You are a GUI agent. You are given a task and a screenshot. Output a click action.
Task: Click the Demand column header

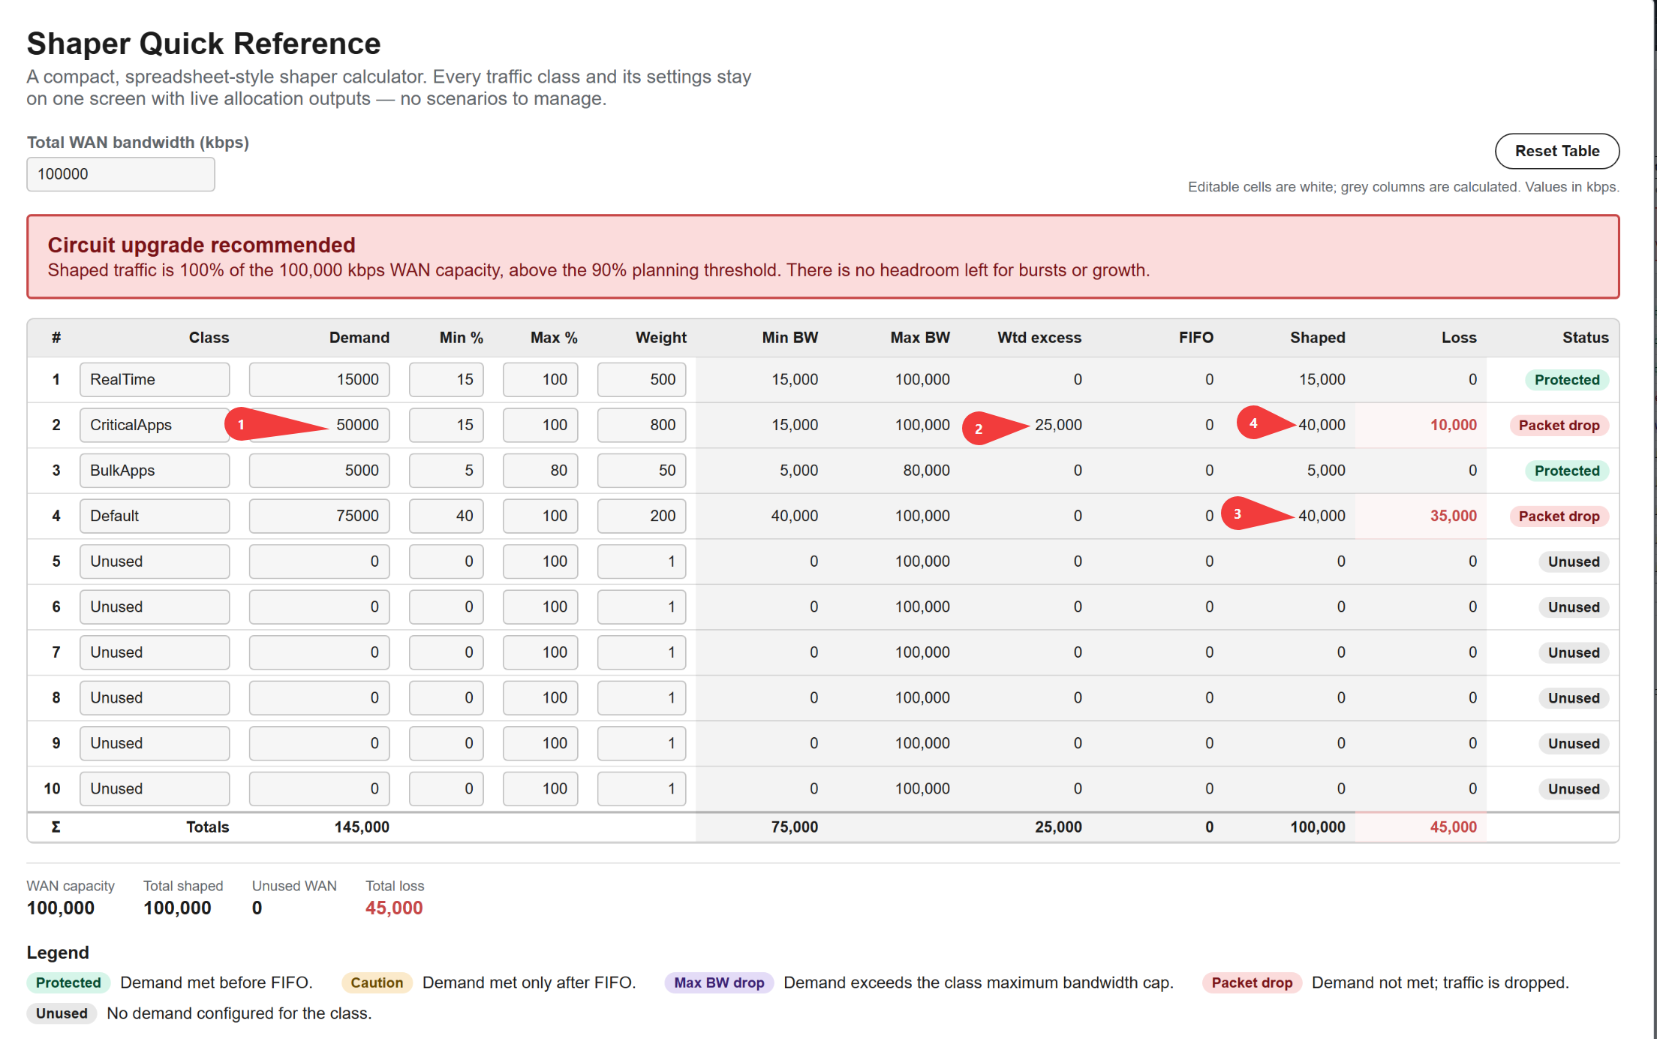click(x=359, y=338)
